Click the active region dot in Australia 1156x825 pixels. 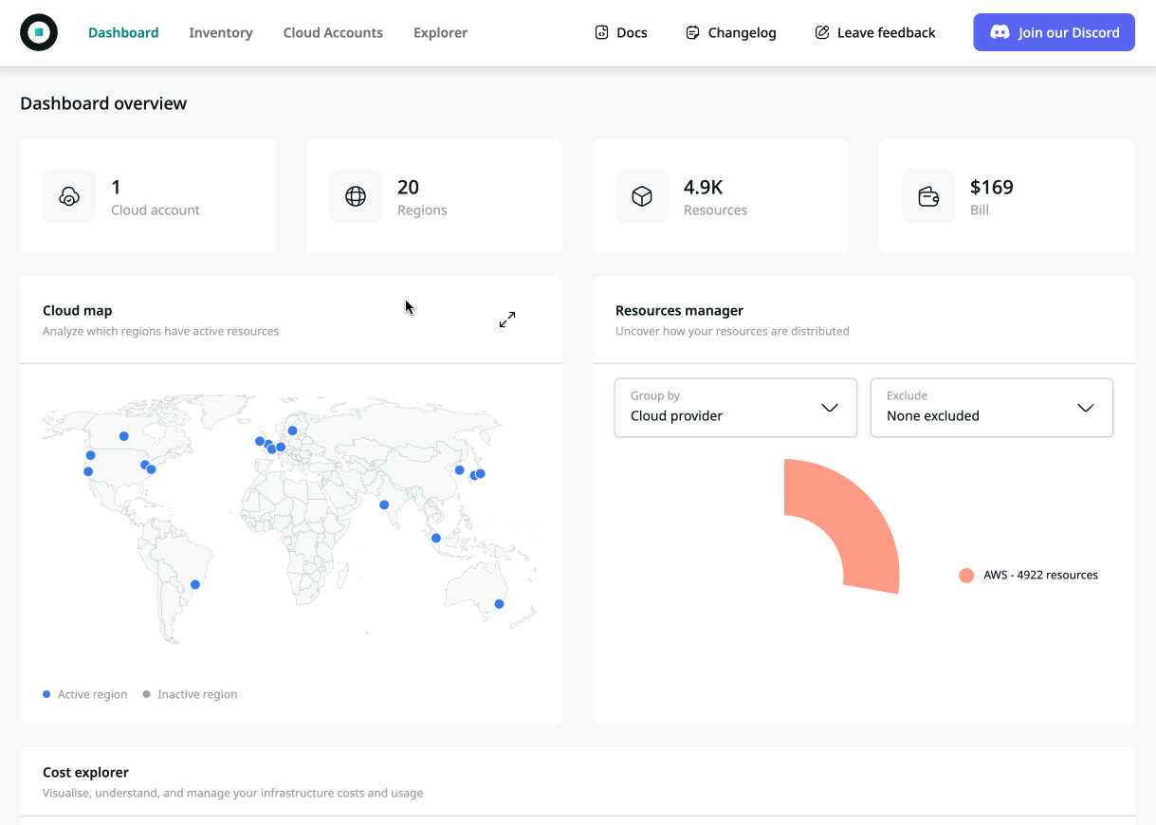(x=499, y=604)
